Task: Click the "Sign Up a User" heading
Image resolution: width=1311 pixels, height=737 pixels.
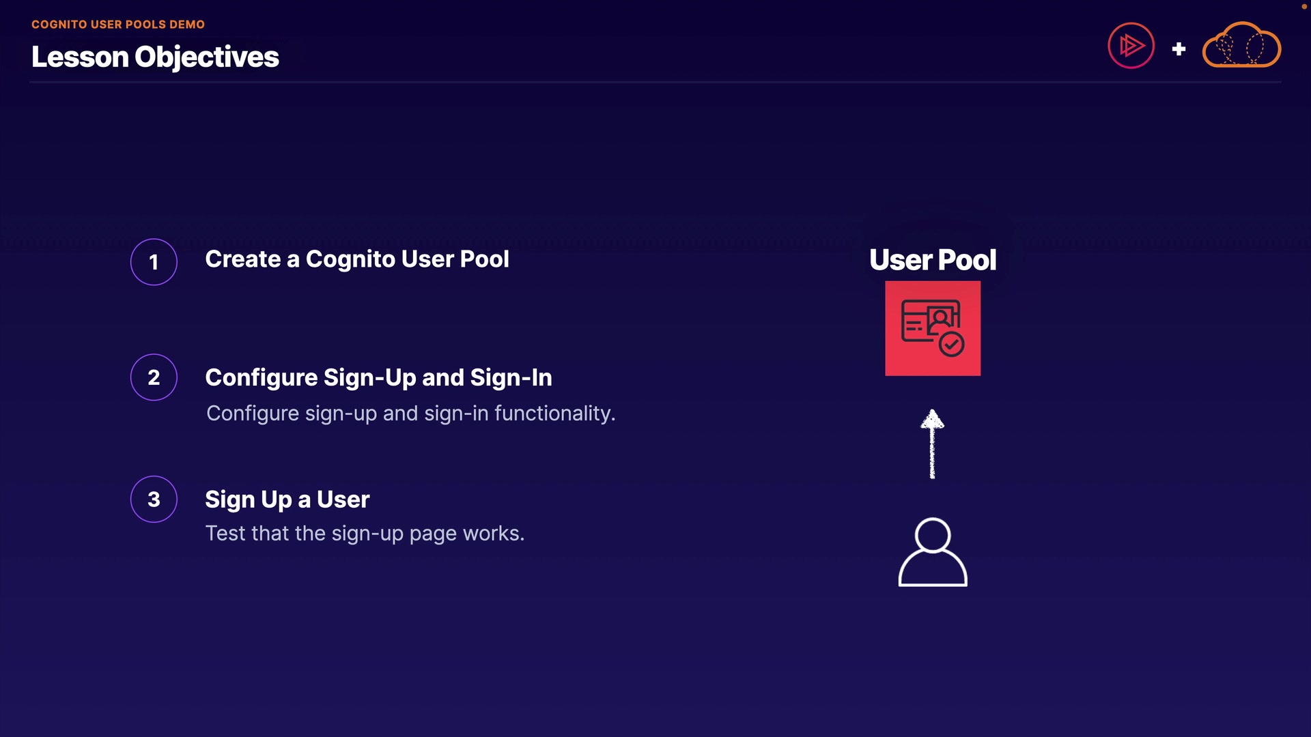Action: (x=287, y=500)
